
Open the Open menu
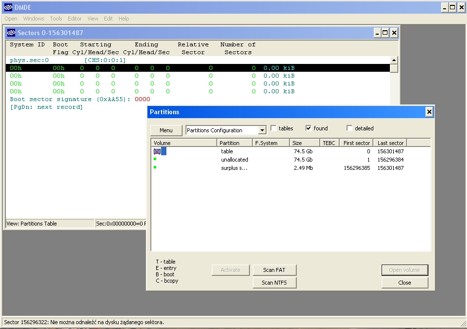point(11,19)
